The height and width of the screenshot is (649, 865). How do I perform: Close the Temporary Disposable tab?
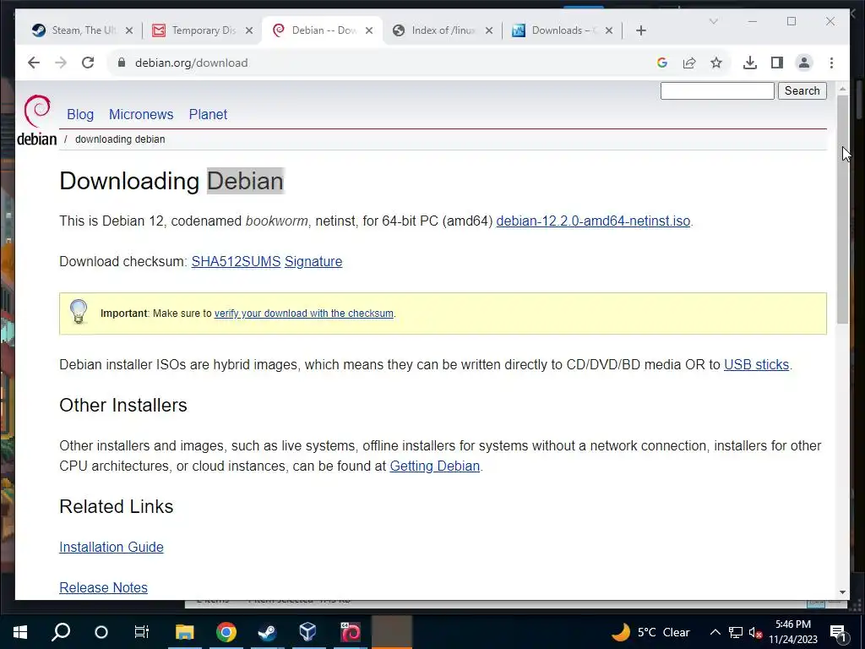click(249, 30)
